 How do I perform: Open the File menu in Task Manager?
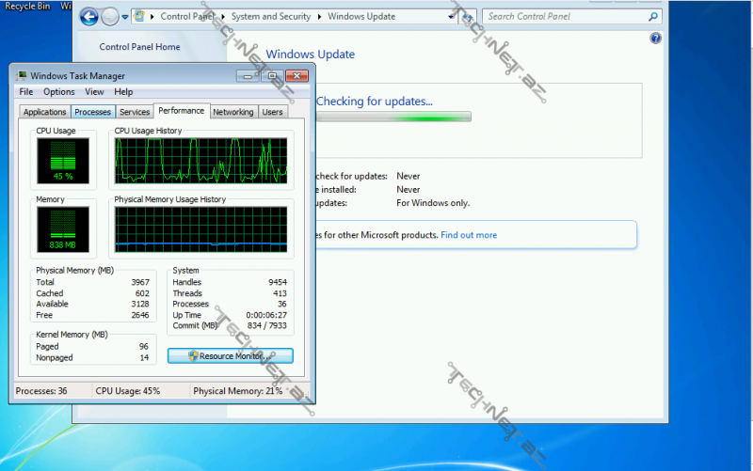[25, 92]
